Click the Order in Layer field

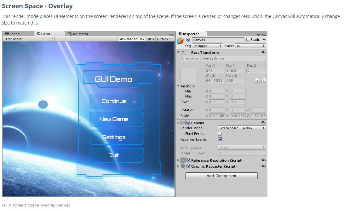[x=242, y=153]
